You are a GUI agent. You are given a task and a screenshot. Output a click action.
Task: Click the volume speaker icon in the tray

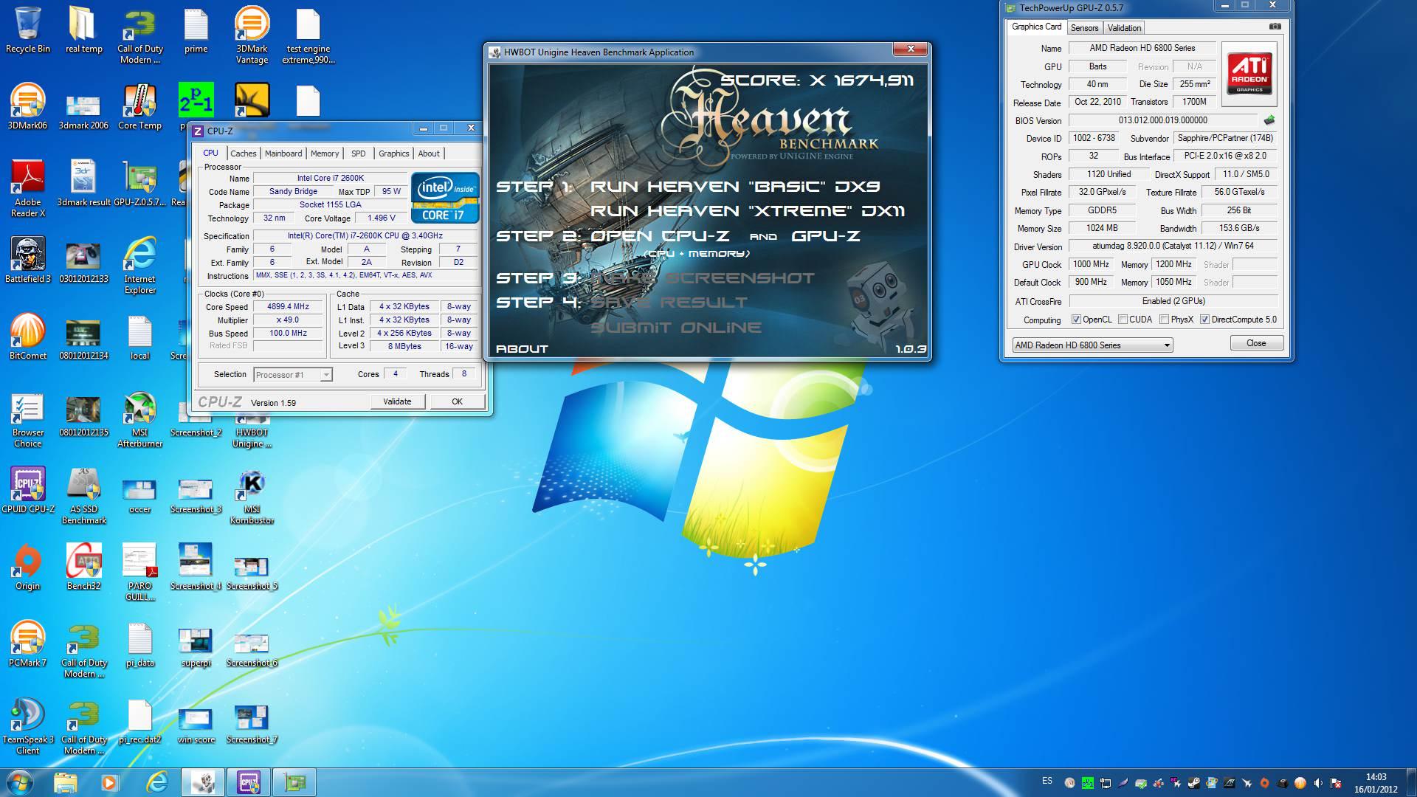coord(1317,782)
